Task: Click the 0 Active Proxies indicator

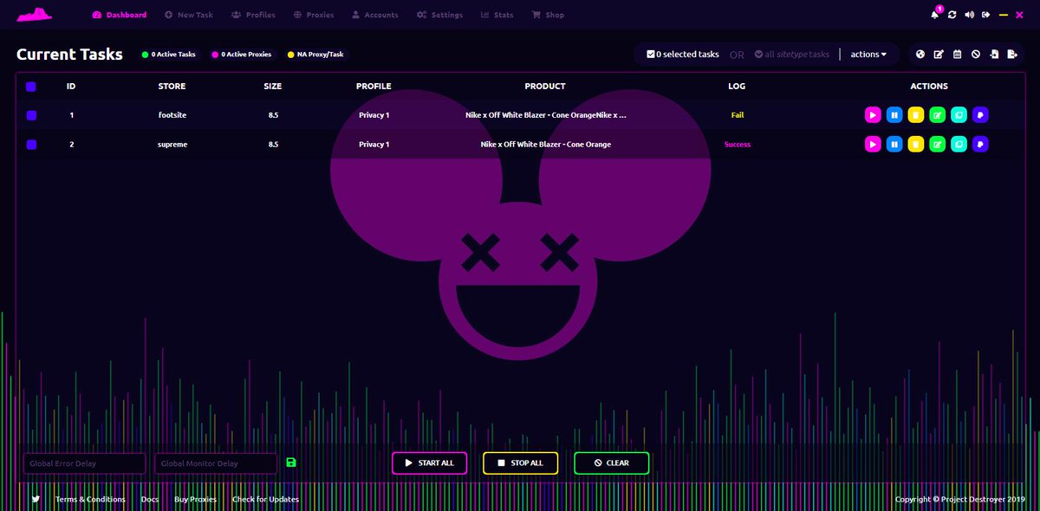Action: tap(242, 54)
